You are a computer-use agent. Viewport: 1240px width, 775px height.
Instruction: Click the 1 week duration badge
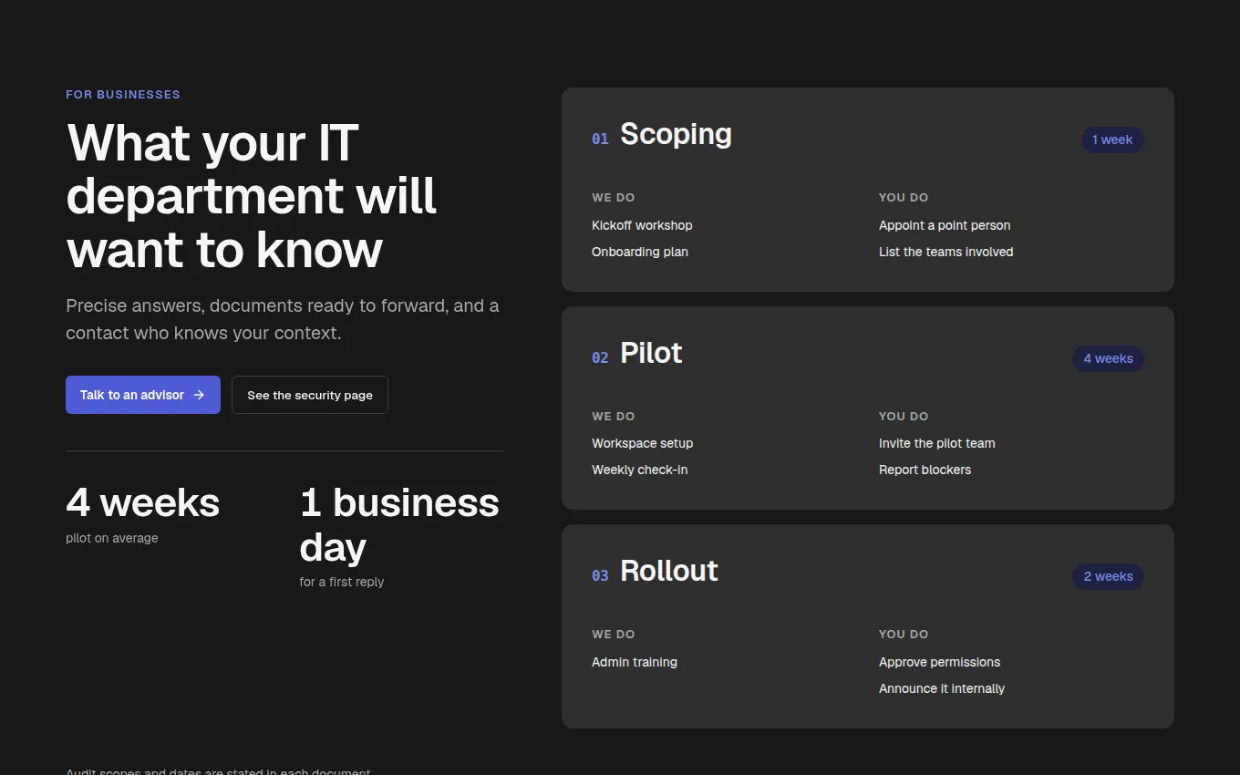pyautogui.click(x=1112, y=139)
